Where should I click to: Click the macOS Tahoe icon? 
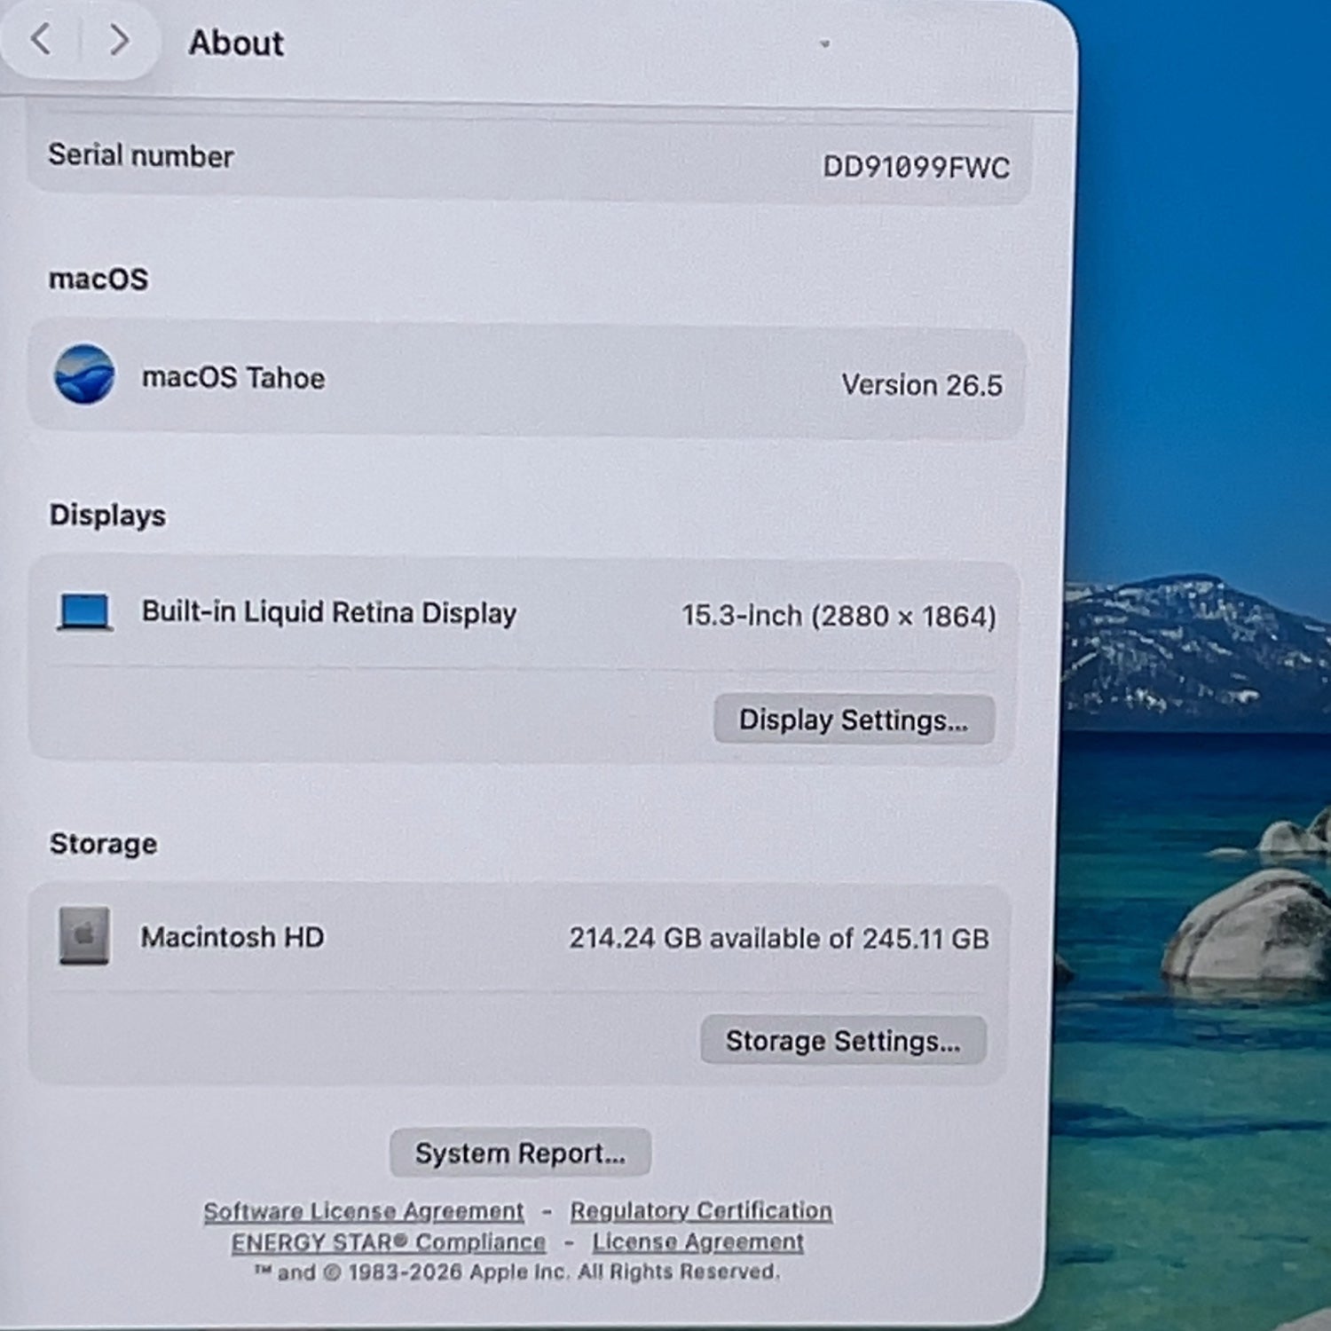[x=84, y=374]
